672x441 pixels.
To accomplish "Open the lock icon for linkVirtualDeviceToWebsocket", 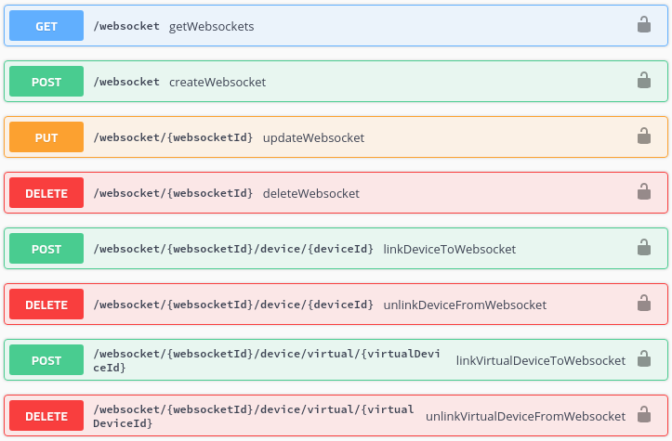I will point(643,359).
